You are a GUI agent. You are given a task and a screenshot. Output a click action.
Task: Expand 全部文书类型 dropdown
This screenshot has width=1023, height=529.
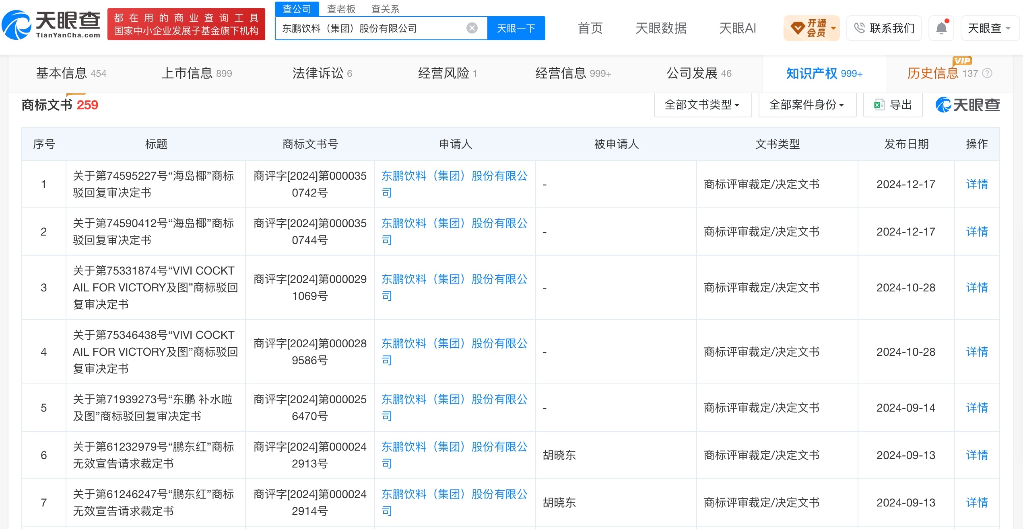pyautogui.click(x=703, y=105)
